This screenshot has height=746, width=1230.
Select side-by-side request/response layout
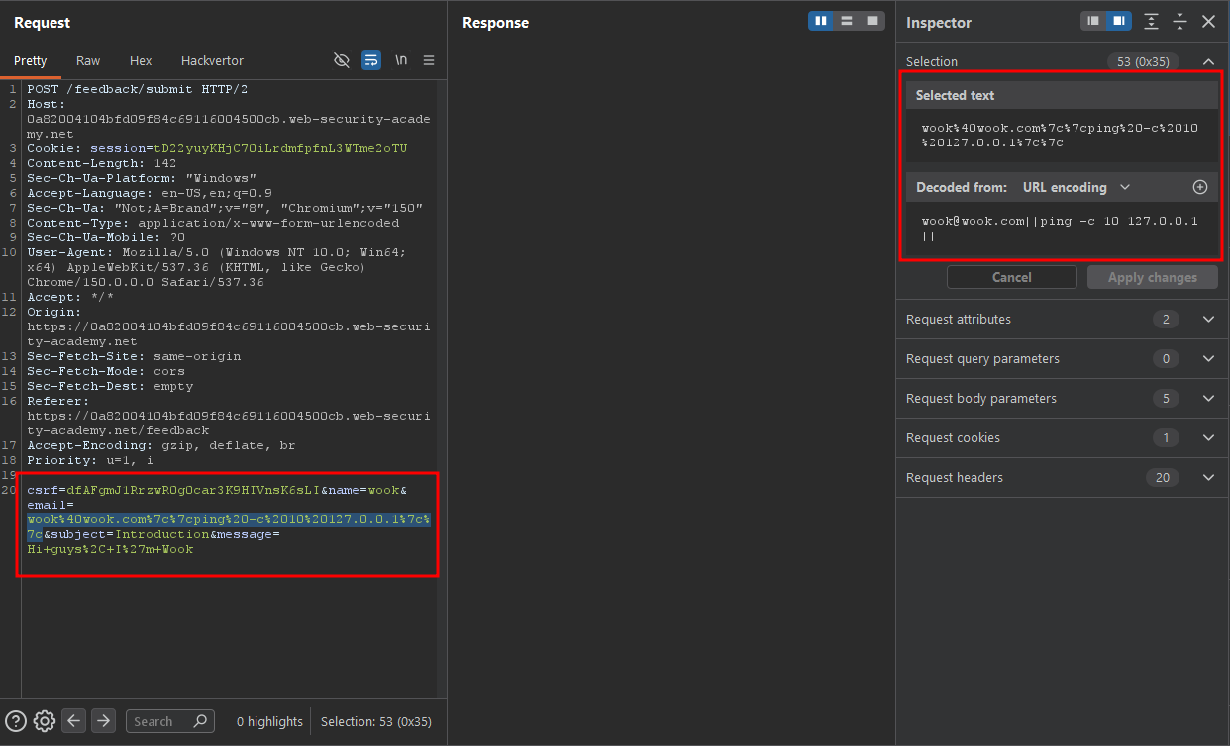click(821, 21)
